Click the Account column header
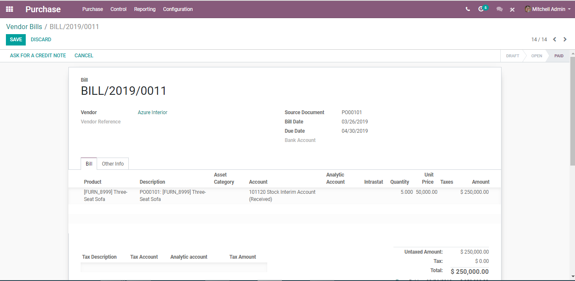The image size is (575, 281). tap(258, 182)
